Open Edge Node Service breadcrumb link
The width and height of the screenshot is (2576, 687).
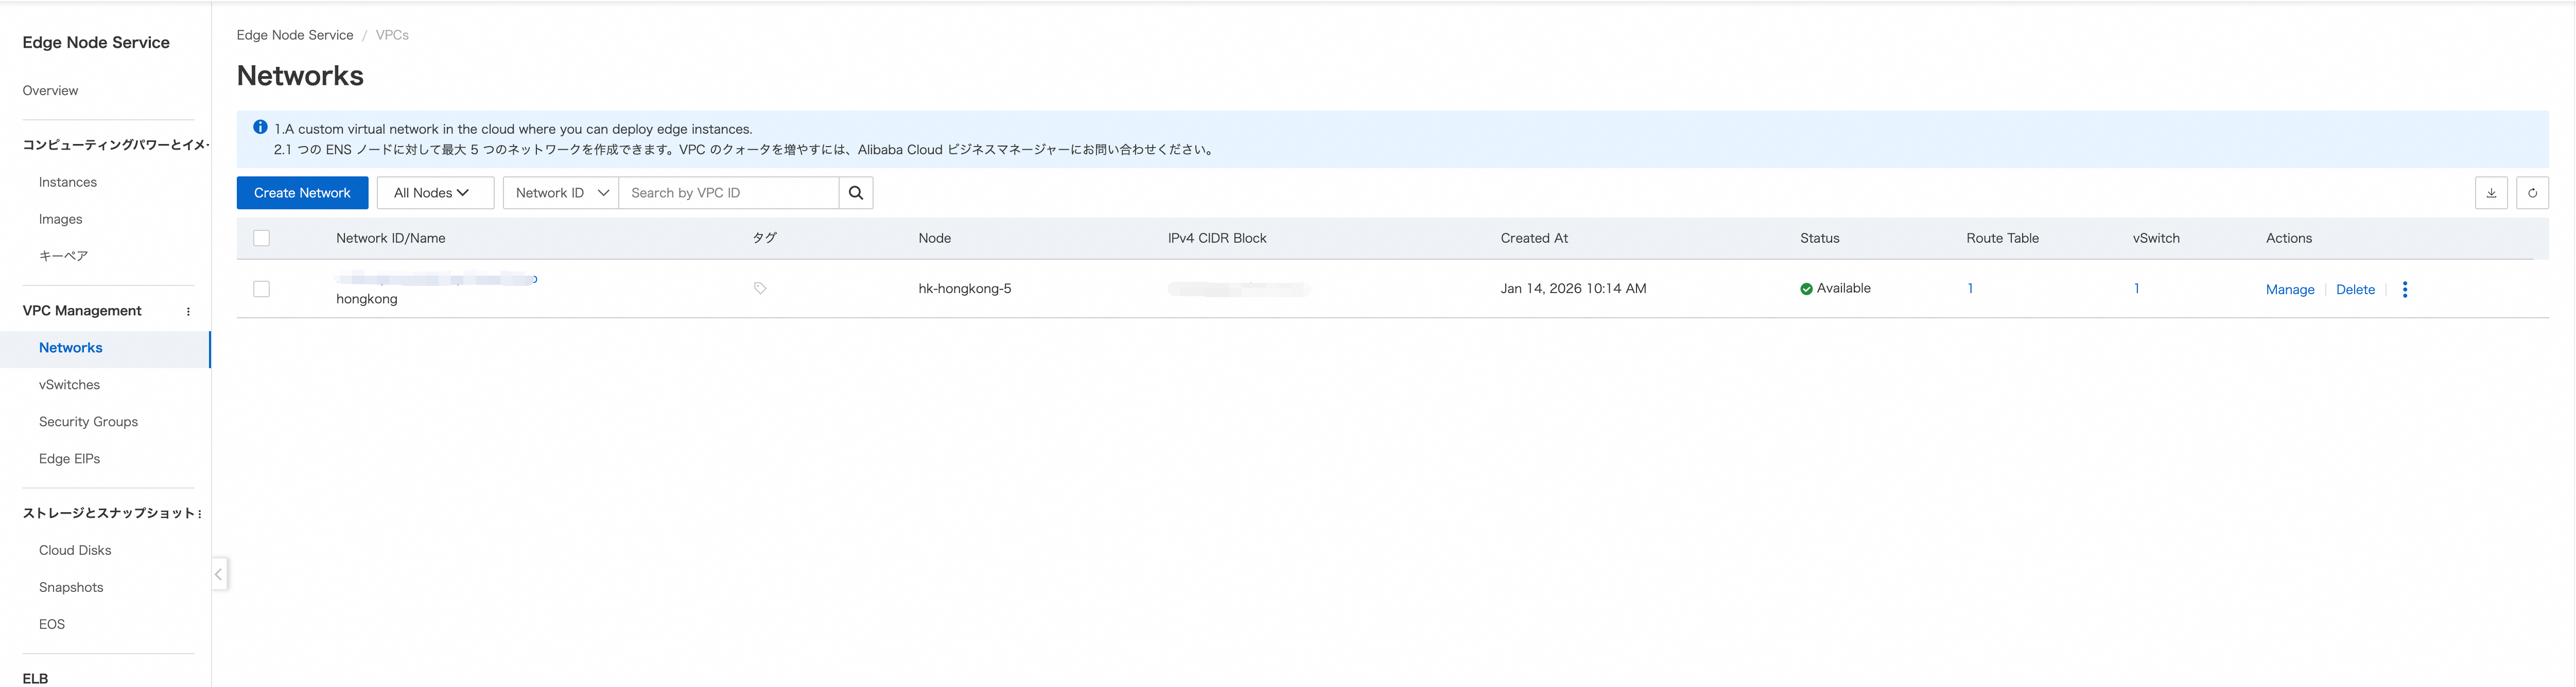(x=295, y=35)
